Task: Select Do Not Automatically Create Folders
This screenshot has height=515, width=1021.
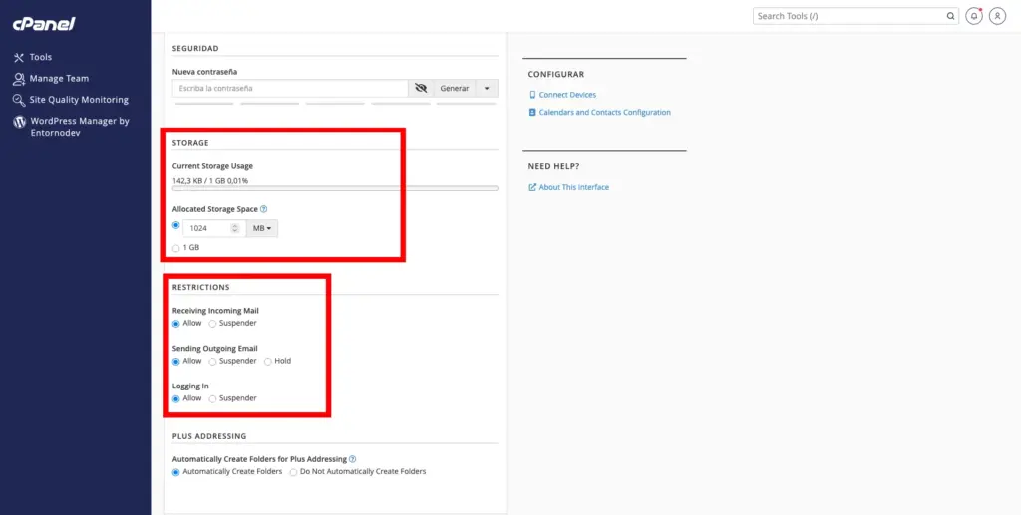Action: (x=293, y=472)
